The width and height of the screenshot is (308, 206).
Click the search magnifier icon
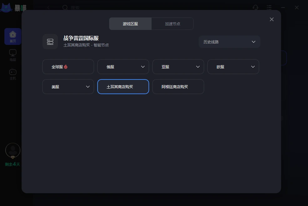65,8
